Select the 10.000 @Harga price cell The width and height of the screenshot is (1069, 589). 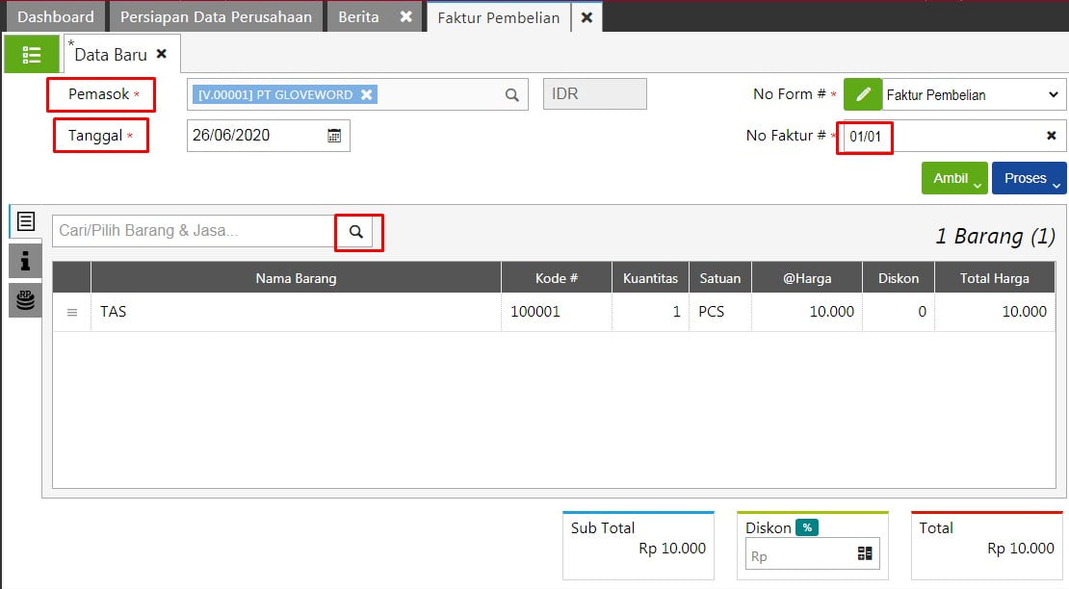coord(807,312)
